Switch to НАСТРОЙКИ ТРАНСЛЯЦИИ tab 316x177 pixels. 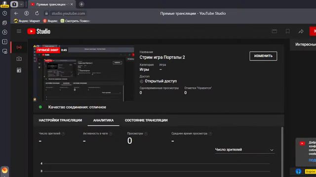tap(60, 120)
